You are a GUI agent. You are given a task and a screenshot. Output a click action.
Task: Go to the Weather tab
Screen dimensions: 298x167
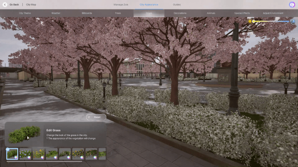point(56,13)
